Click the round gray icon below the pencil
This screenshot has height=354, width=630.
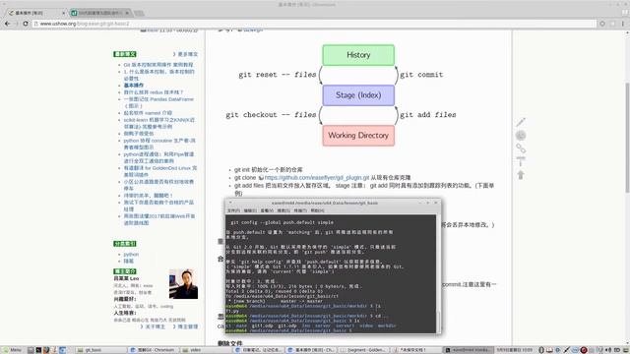(521, 136)
